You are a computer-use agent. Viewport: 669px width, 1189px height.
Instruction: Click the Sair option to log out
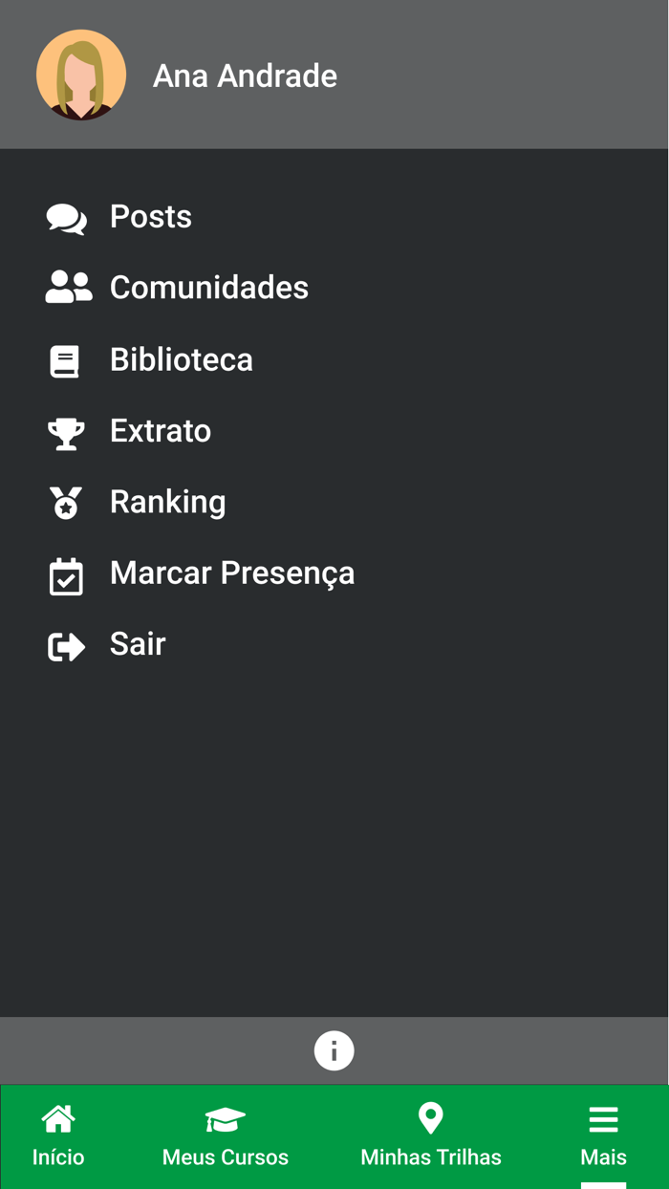tap(138, 645)
